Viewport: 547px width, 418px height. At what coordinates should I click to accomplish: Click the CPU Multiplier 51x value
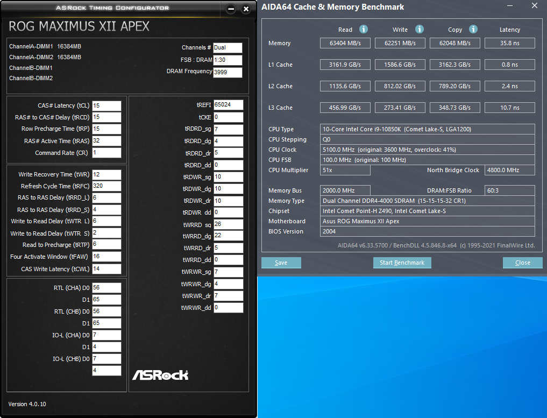coord(345,171)
